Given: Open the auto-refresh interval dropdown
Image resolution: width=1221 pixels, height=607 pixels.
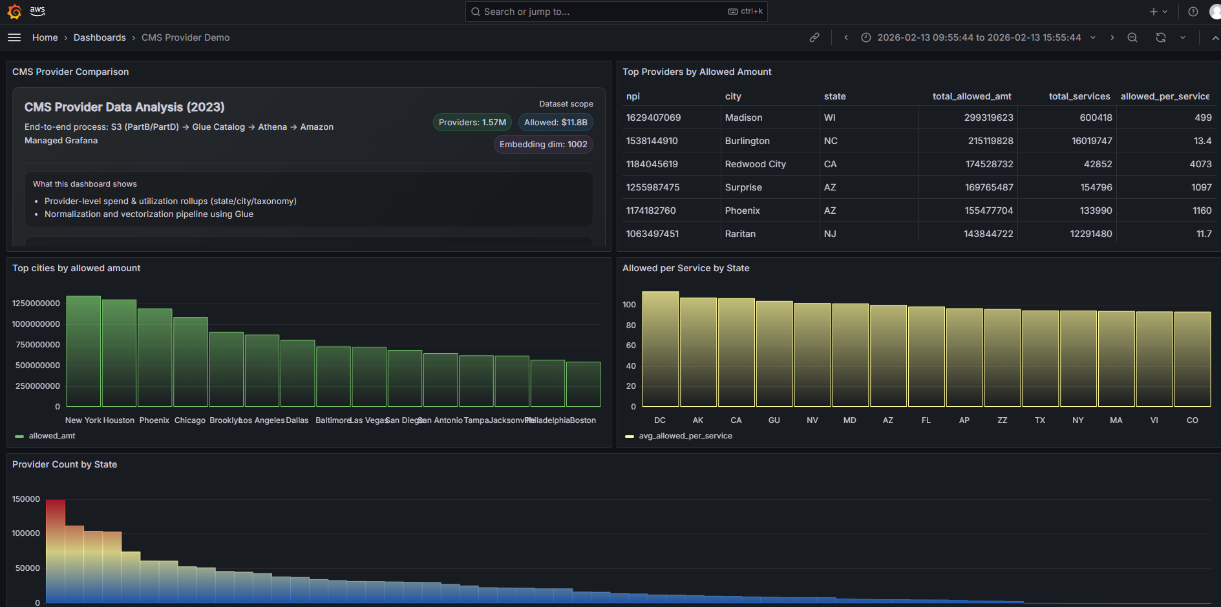Looking at the screenshot, I should tap(1183, 37).
